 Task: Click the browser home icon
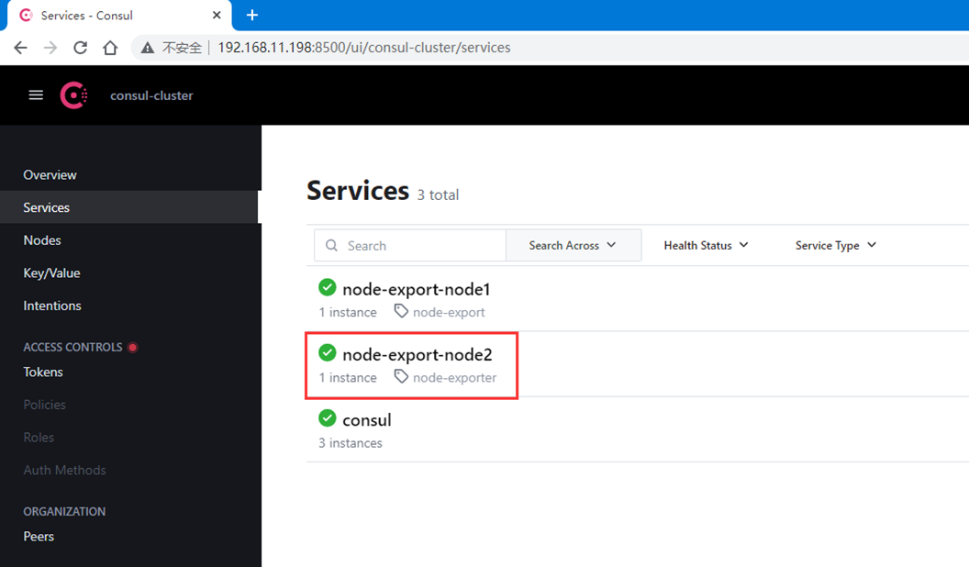coord(110,48)
